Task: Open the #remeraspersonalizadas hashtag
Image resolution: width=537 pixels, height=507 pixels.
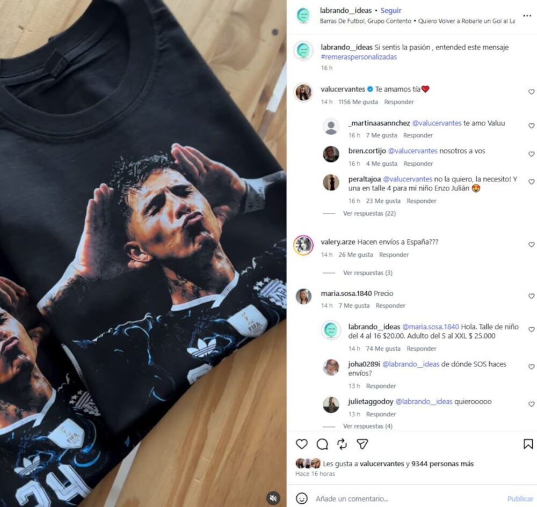Action: click(359, 57)
